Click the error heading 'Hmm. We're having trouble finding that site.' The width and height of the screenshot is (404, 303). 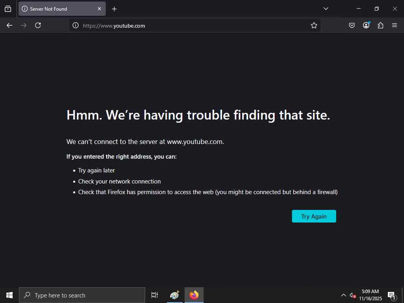[x=198, y=115]
